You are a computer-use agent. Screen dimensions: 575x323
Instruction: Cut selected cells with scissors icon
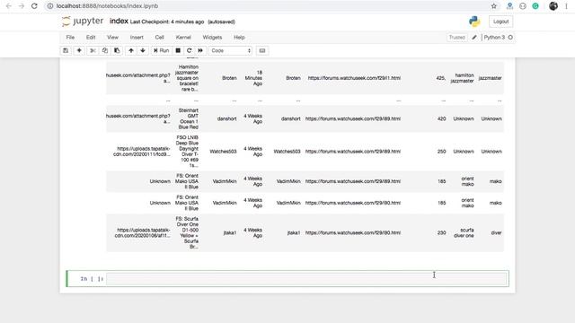(x=93, y=50)
